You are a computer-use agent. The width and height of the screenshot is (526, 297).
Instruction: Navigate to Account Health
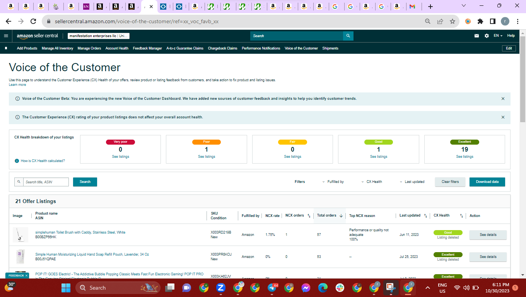117,48
